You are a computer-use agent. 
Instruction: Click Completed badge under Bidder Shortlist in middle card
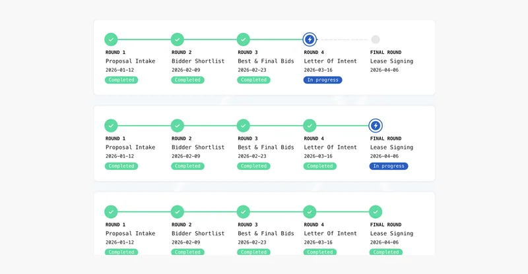click(187, 166)
